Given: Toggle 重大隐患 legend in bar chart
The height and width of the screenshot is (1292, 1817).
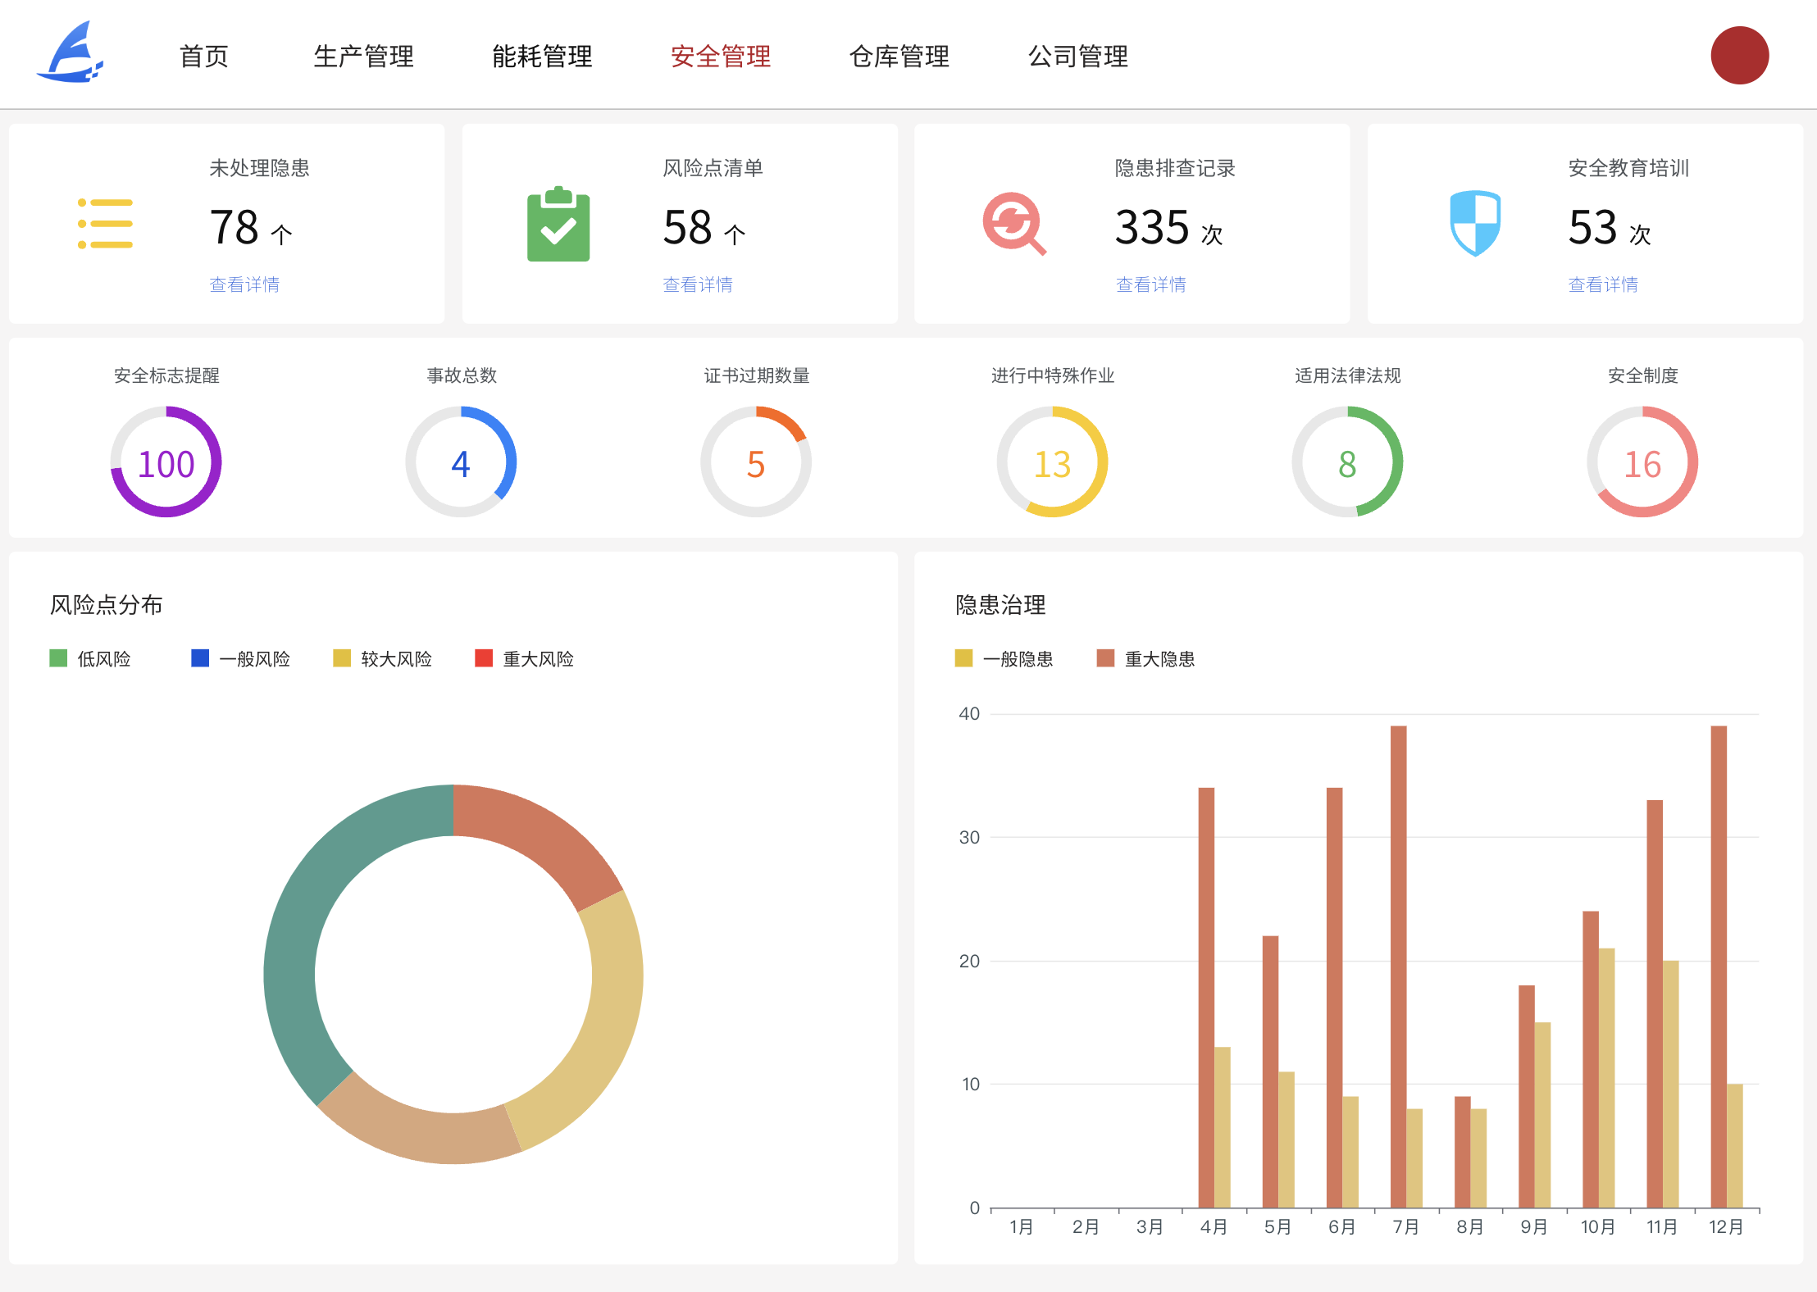Looking at the screenshot, I should (x=1145, y=658).
